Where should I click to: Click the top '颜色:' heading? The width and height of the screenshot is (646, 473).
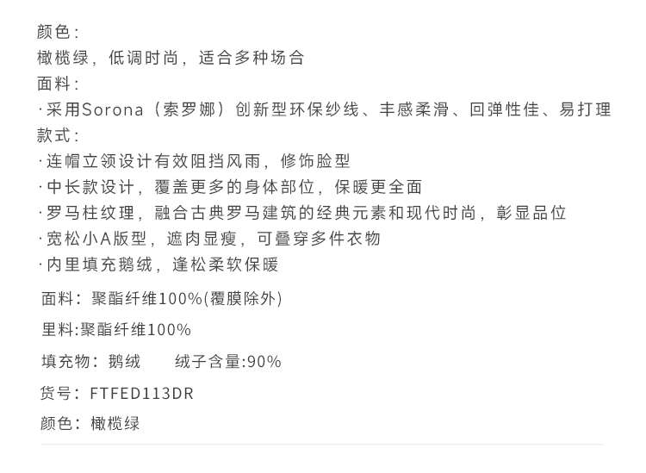59,32
